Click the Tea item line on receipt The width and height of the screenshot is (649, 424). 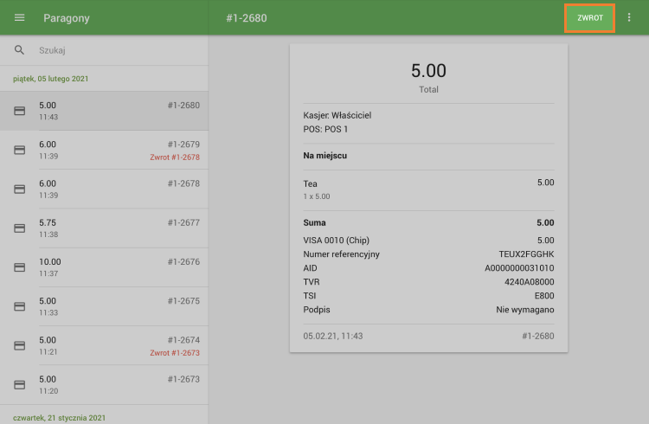(311, 183)
